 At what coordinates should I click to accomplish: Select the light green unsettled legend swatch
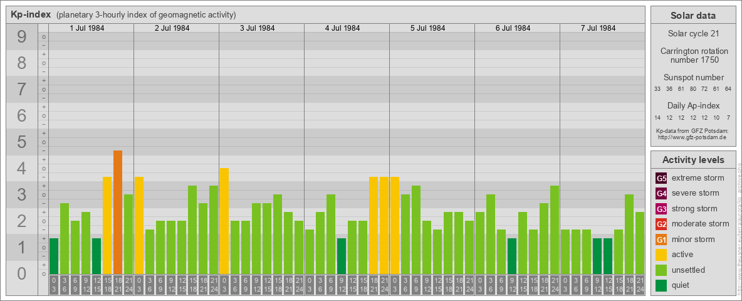[x=661, y=270]
